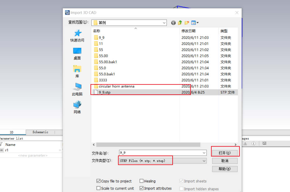The width and height of the screenshot is (290, 192).
Task: Click the scroll left arrow of file list
Action: point(94,145)
